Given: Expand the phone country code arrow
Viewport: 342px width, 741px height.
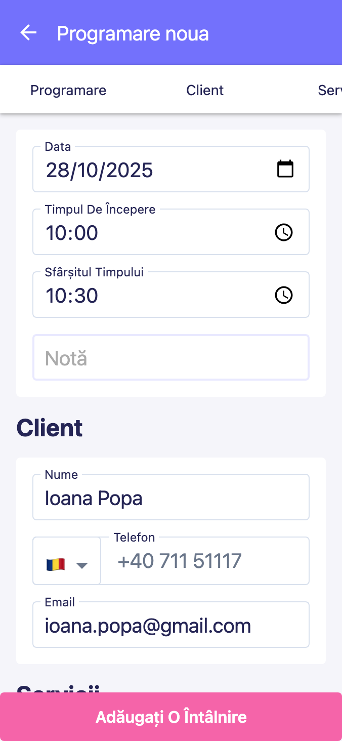Looking at the screenshot, I should tap(82, 565).
